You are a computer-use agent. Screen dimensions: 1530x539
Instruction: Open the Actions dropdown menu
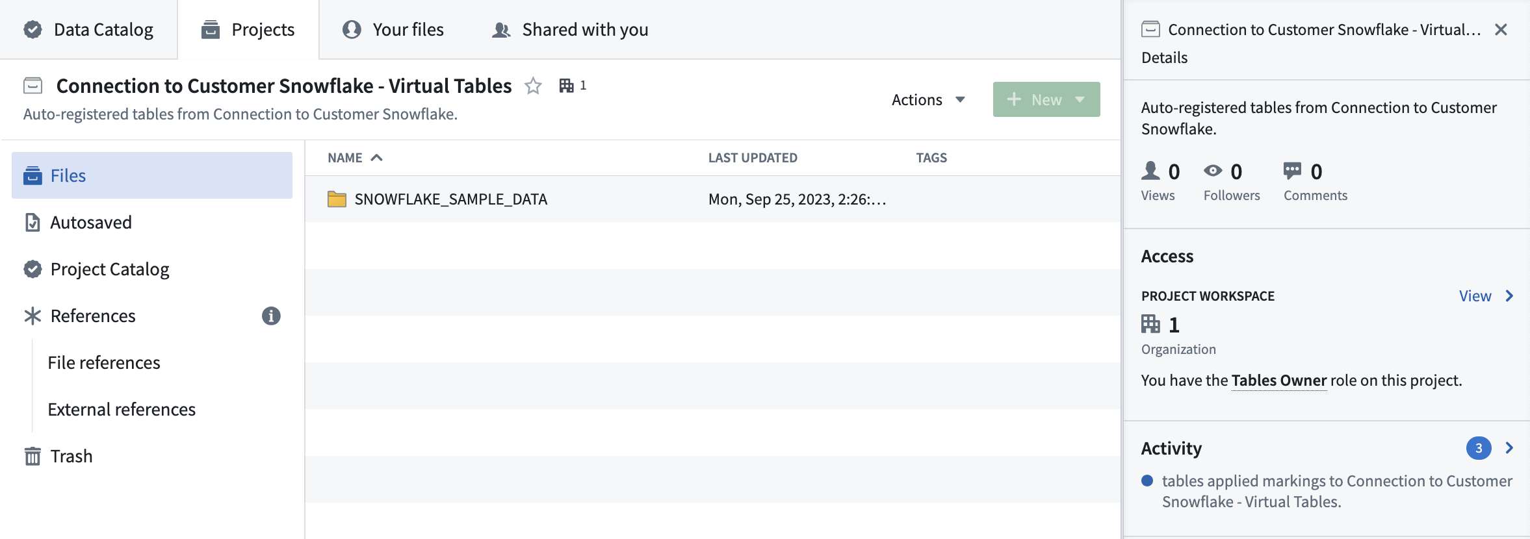coord(928,99)
